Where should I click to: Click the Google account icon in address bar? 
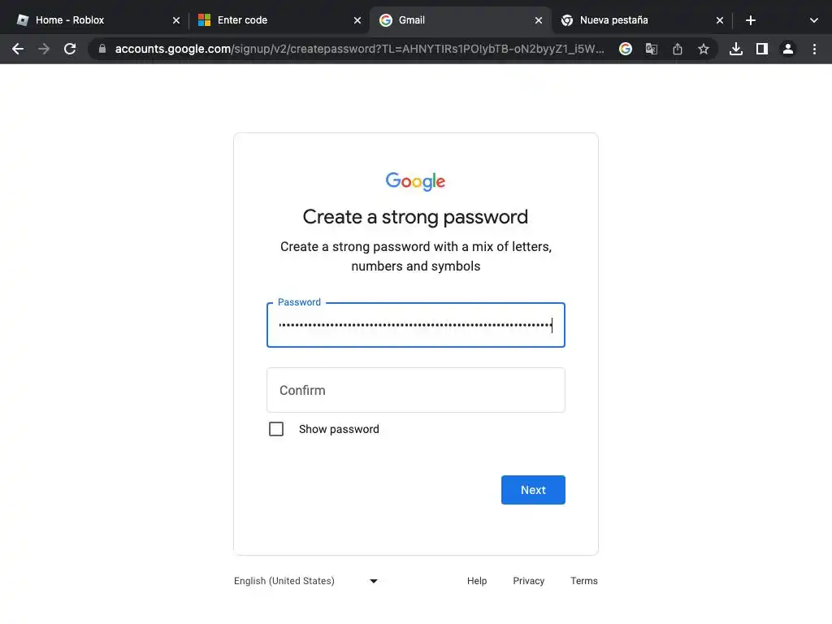click(x=626, y=49)
